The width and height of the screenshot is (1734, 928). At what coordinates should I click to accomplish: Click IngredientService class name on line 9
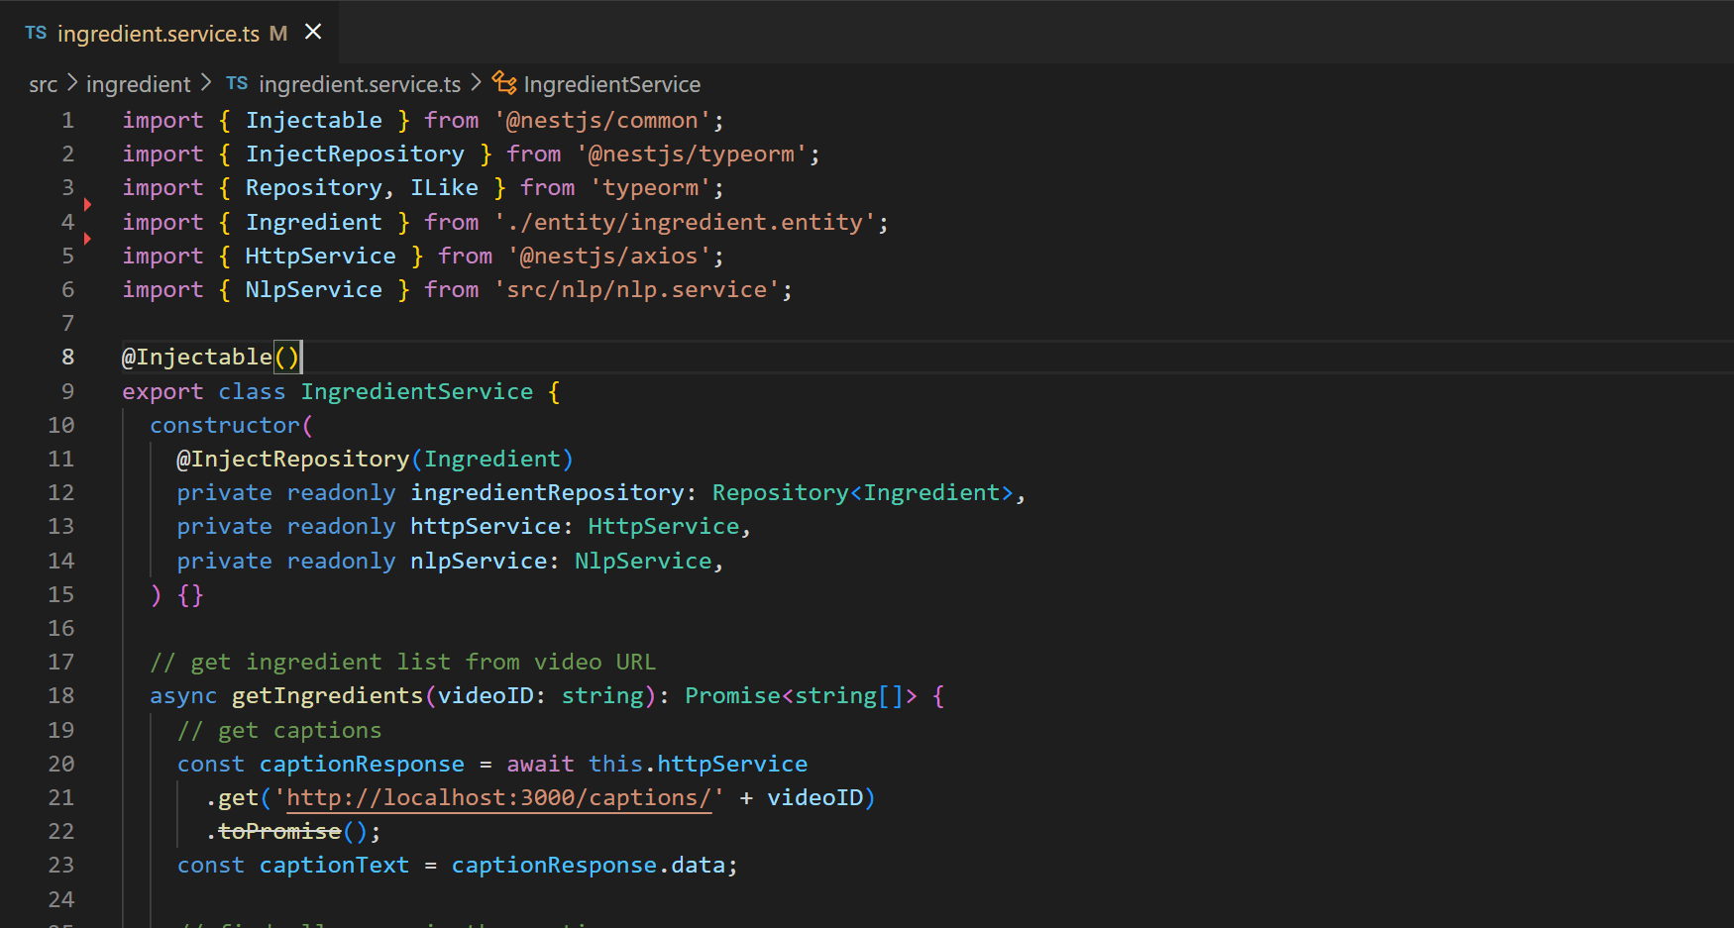point(416,391)
